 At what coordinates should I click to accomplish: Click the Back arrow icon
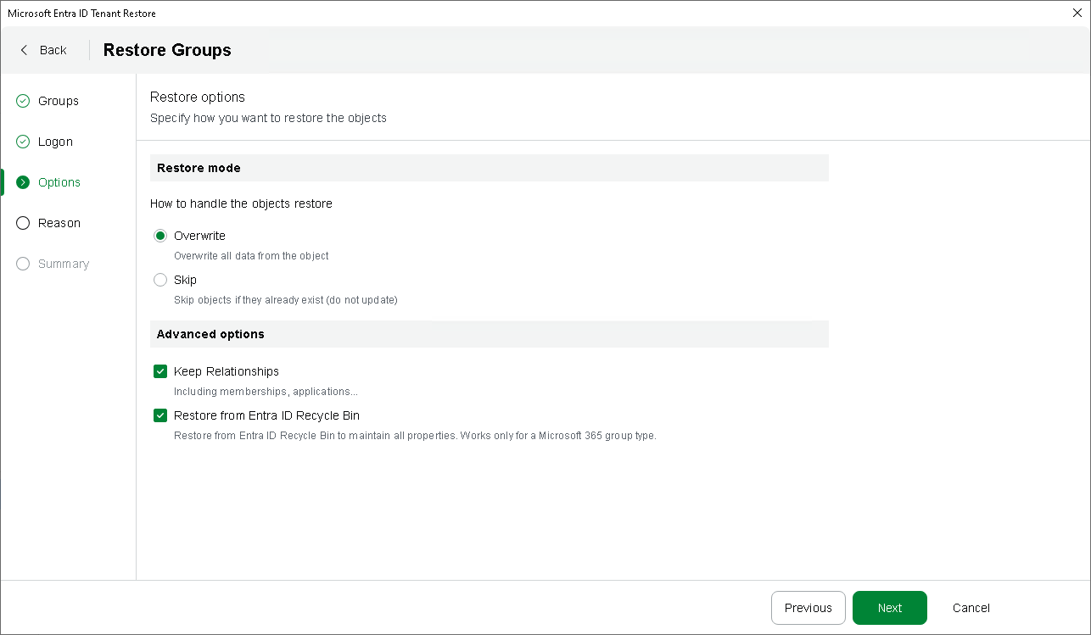tap(24, 50)
